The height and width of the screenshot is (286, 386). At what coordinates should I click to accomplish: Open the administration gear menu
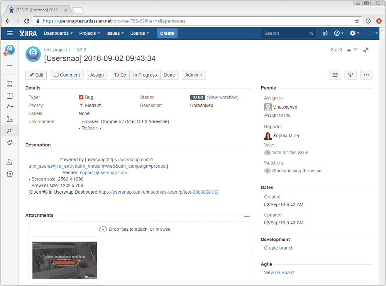pos(354,33)
